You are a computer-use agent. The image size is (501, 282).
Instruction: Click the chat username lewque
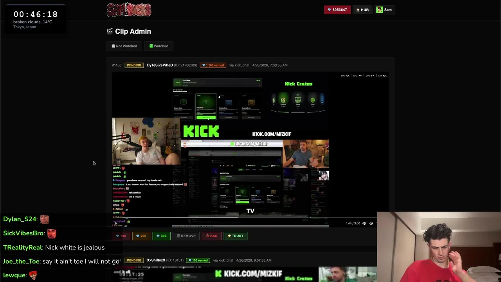point(14,275)
